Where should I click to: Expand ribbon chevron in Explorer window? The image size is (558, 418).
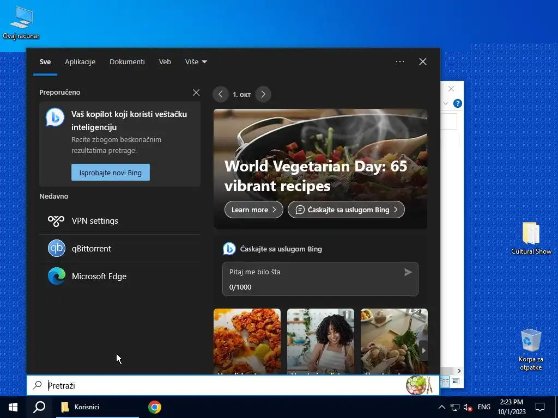[x=446, y=103]
